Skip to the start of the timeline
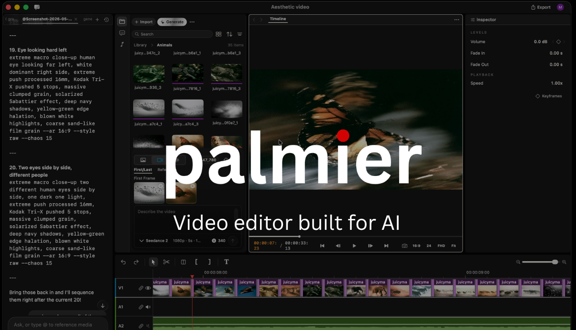The width and height of the screenshot is (576, 330). tap(322, 246)
